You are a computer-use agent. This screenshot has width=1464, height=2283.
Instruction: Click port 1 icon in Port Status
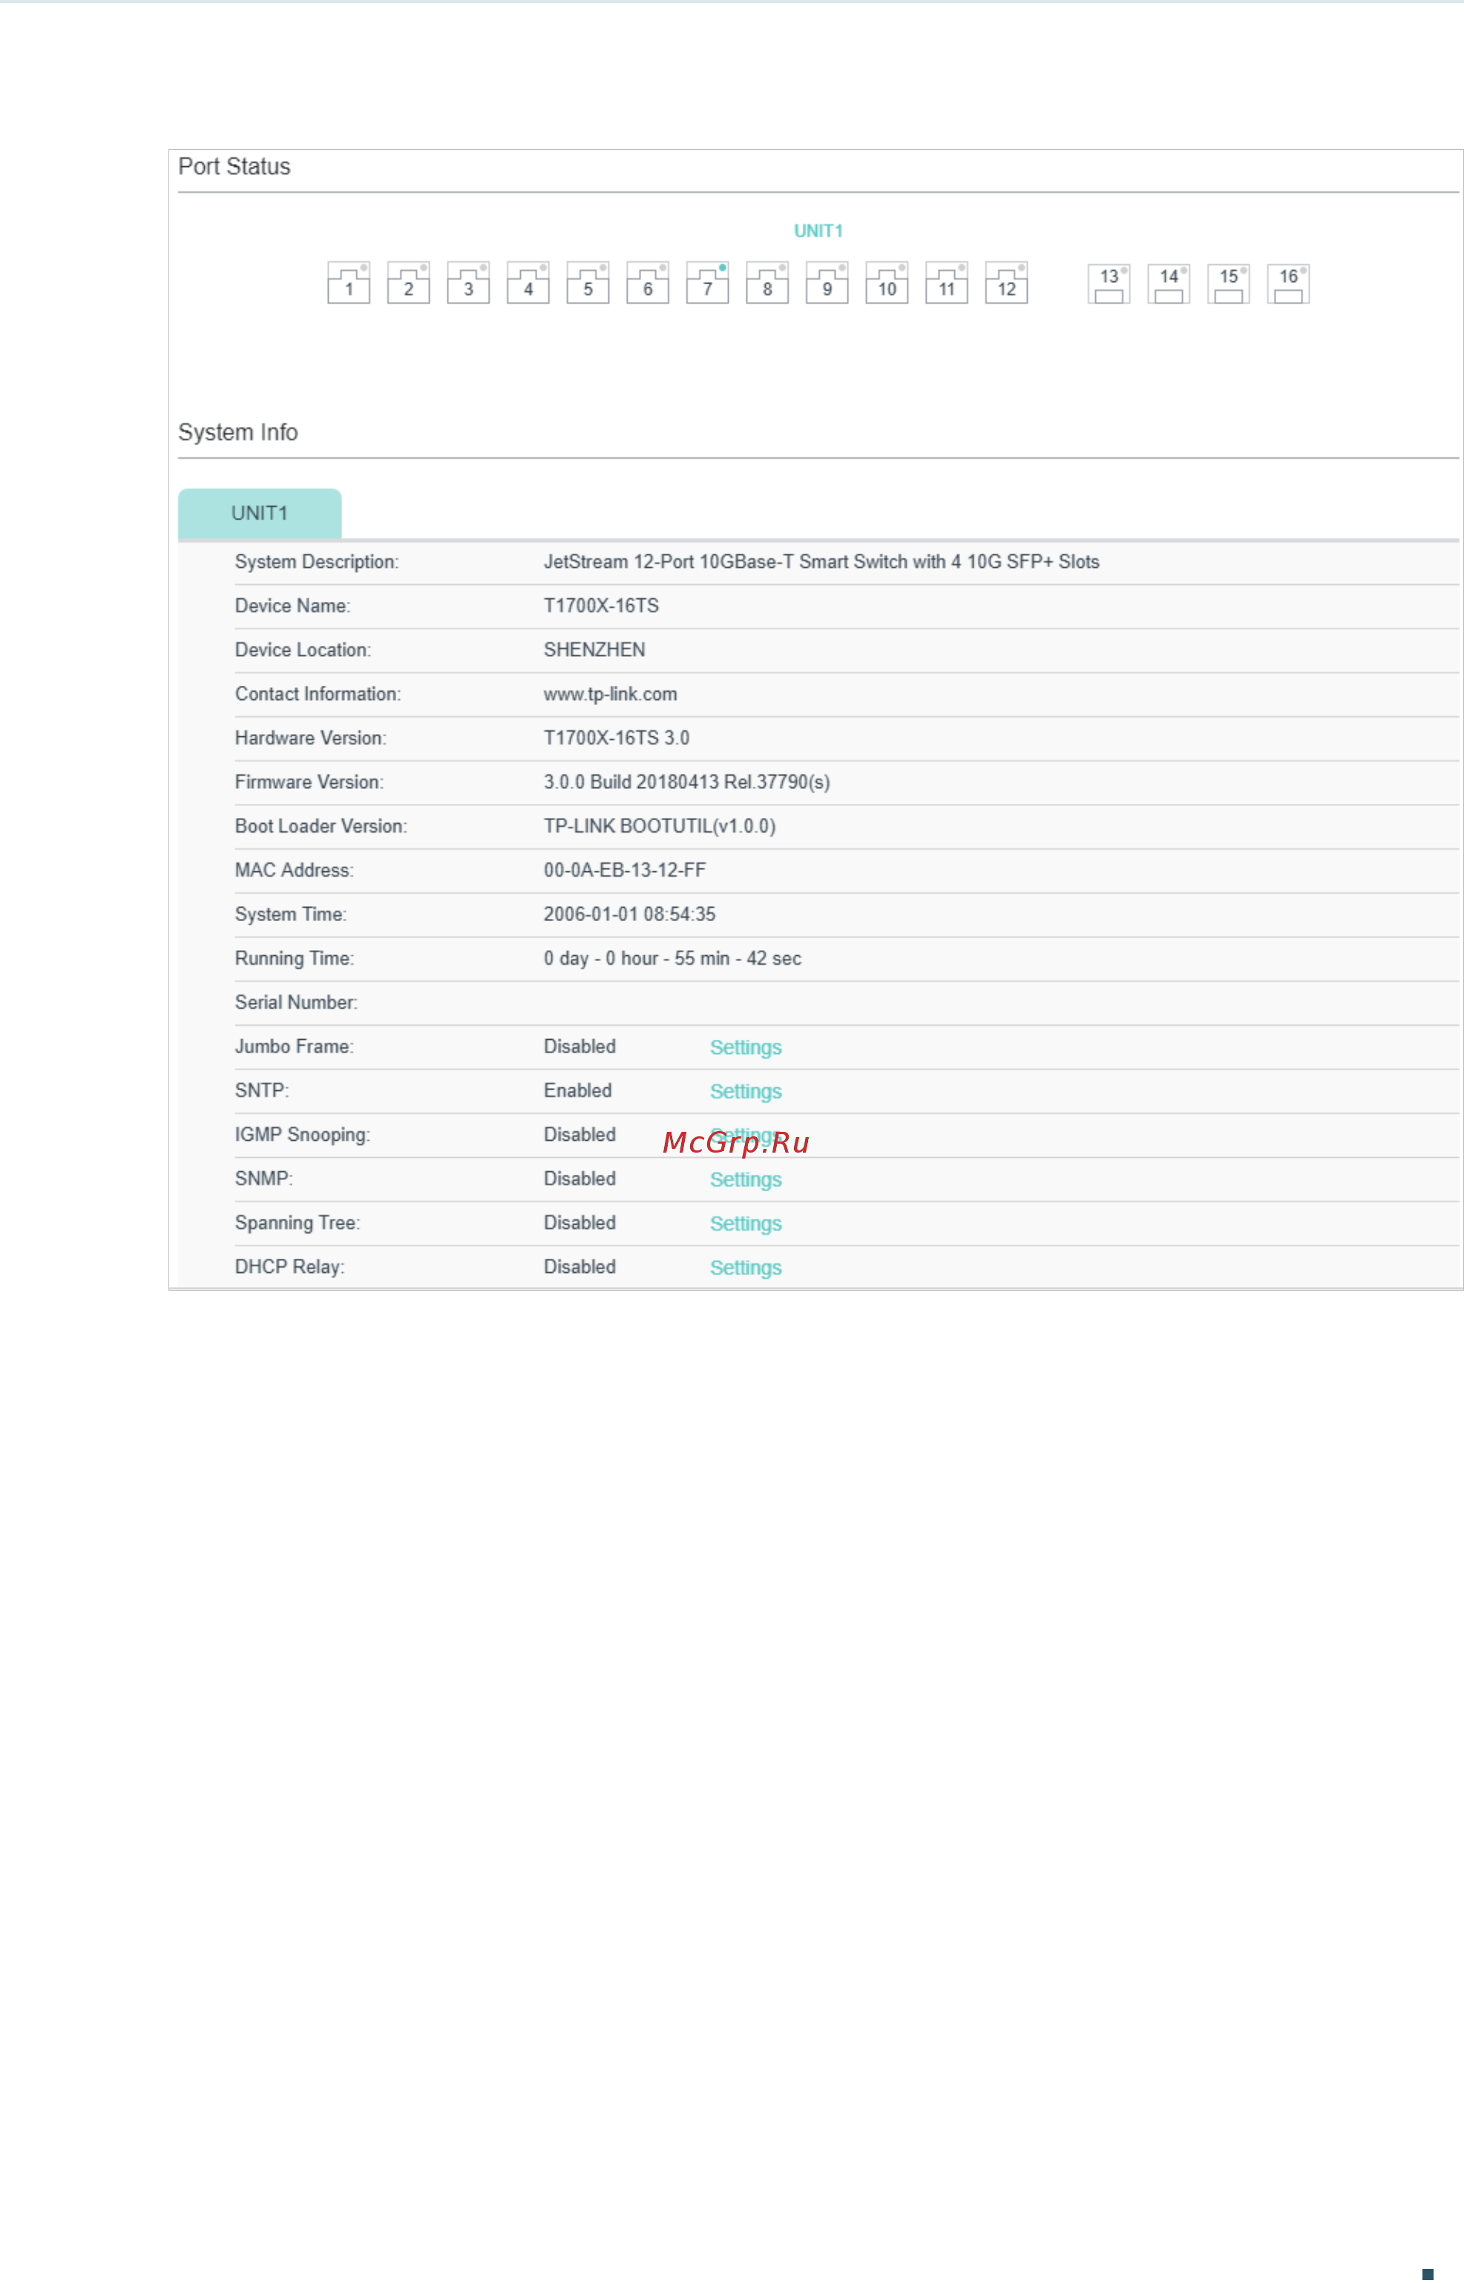click(349, 282)
